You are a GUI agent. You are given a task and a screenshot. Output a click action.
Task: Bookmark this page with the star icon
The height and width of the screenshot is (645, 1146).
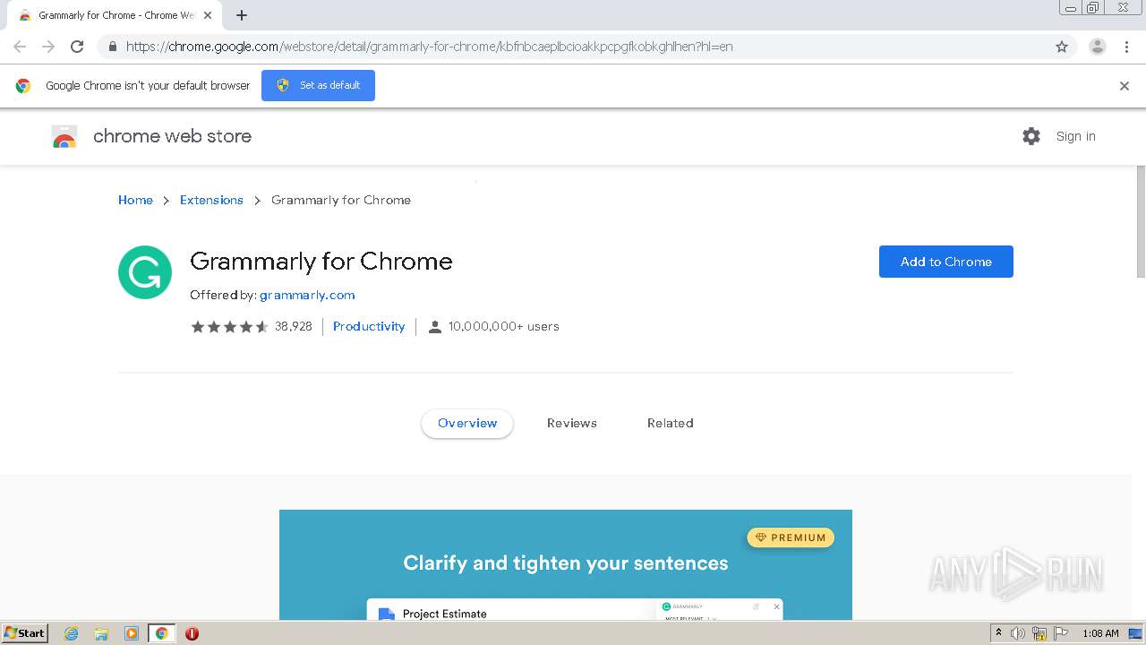pos(1062,47)
